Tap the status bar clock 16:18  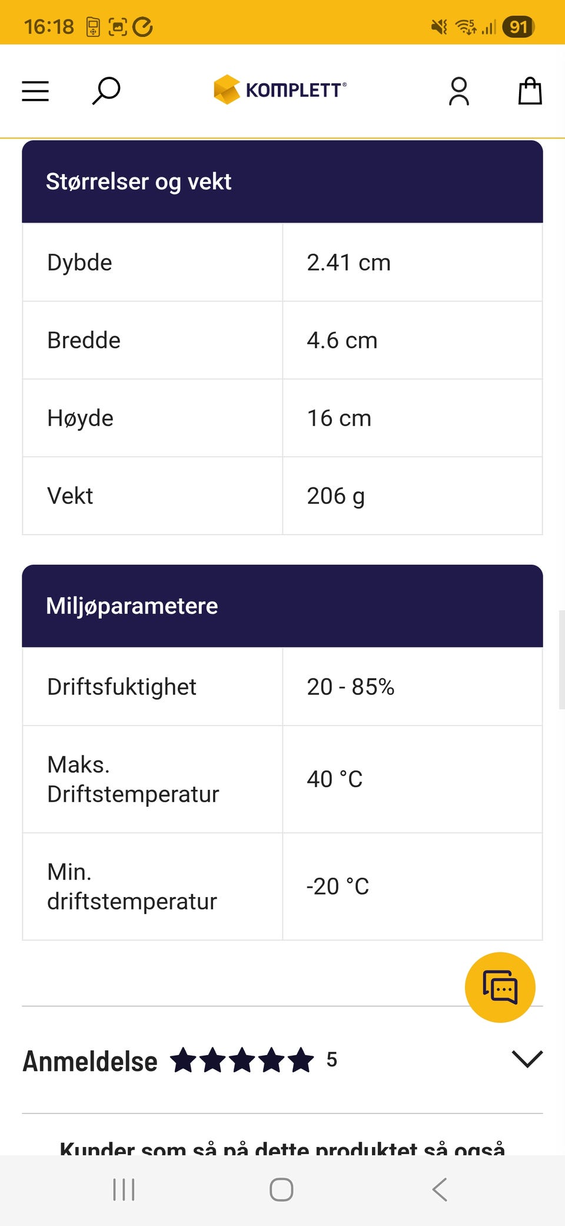[x=49, y=27]
